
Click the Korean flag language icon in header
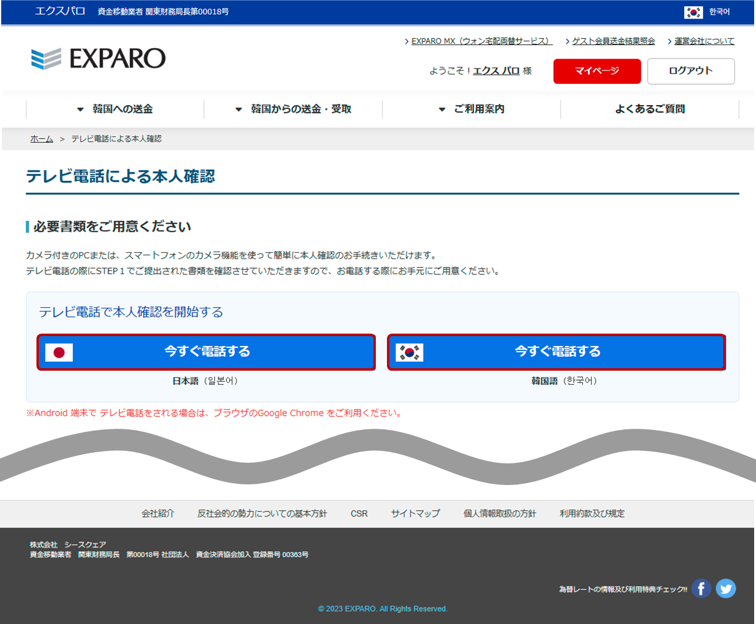pos(693,12)
